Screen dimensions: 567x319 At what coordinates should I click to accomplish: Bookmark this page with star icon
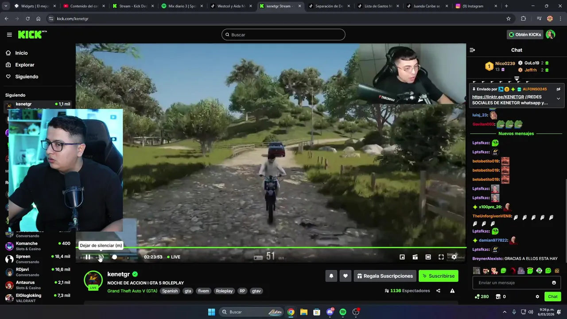pyautogui.click(x=509, y=19)
